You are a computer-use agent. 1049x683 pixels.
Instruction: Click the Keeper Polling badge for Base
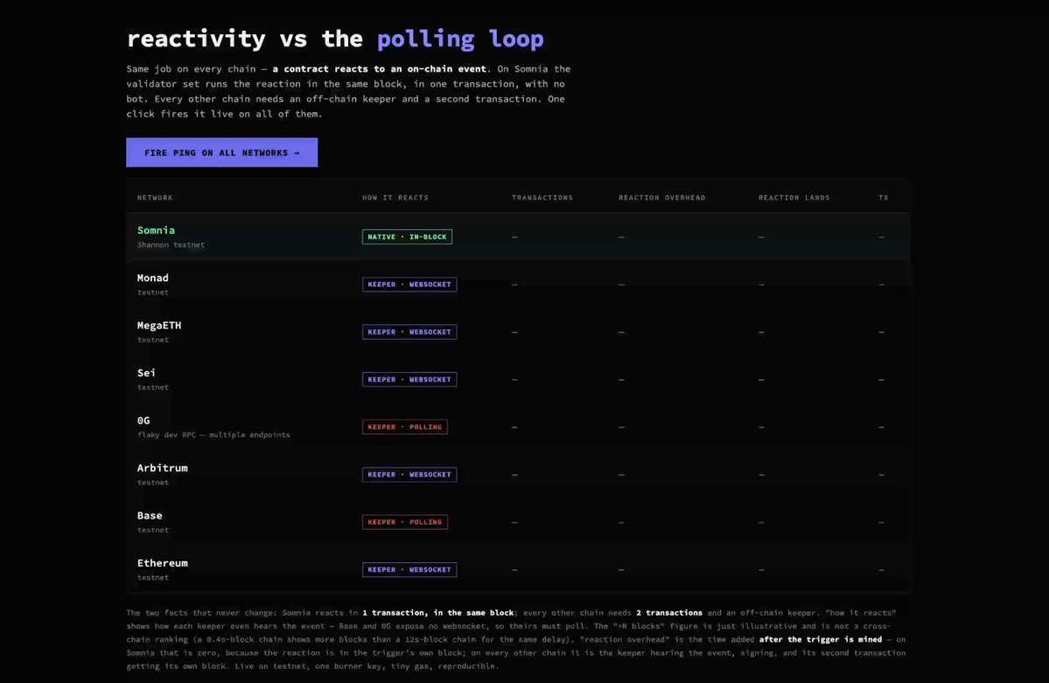405,522
